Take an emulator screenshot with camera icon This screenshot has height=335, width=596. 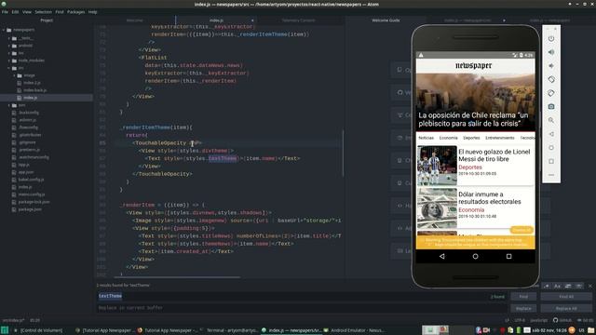pos(551,107)
